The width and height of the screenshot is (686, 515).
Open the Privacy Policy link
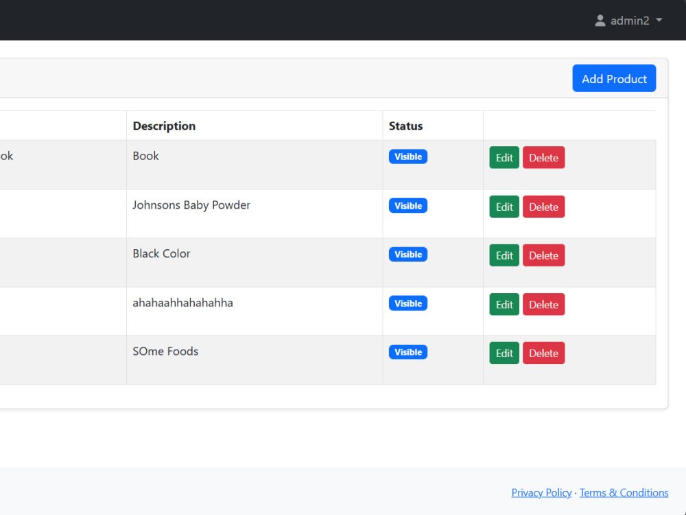click(x=541, y=492)
